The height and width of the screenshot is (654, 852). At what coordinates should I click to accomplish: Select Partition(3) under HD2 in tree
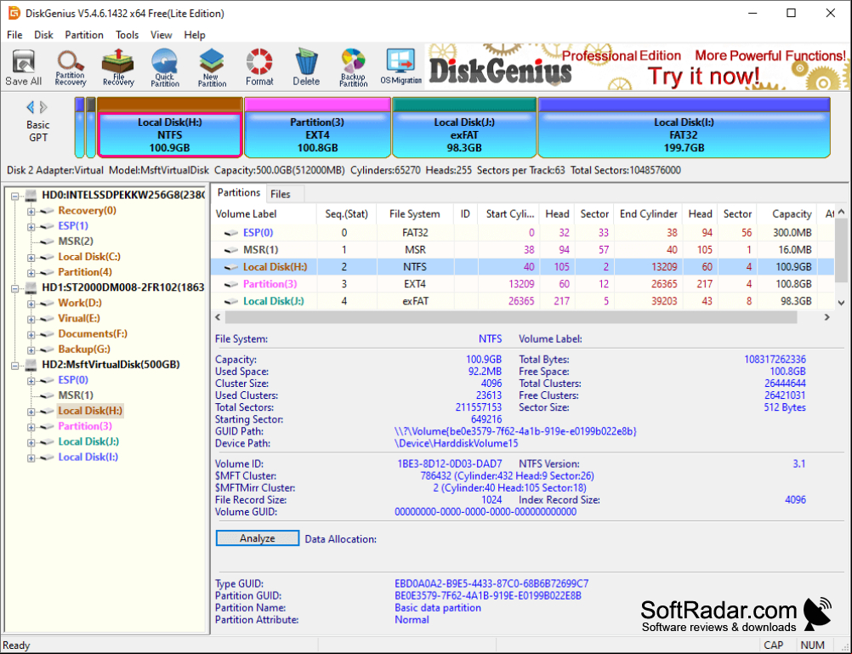[x=85, y=426]
